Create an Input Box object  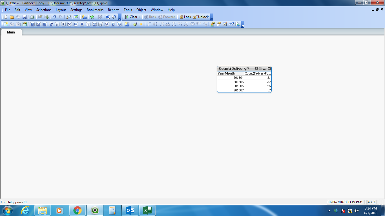point(63,24)
